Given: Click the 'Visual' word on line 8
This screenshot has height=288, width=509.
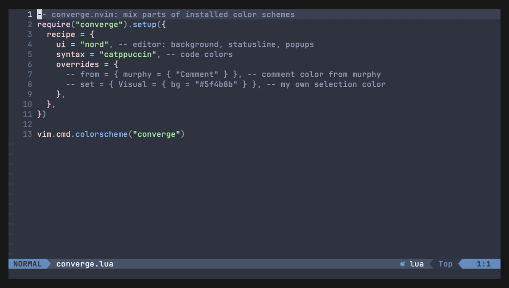Looking at the screenshot, I should coord(133,84).
